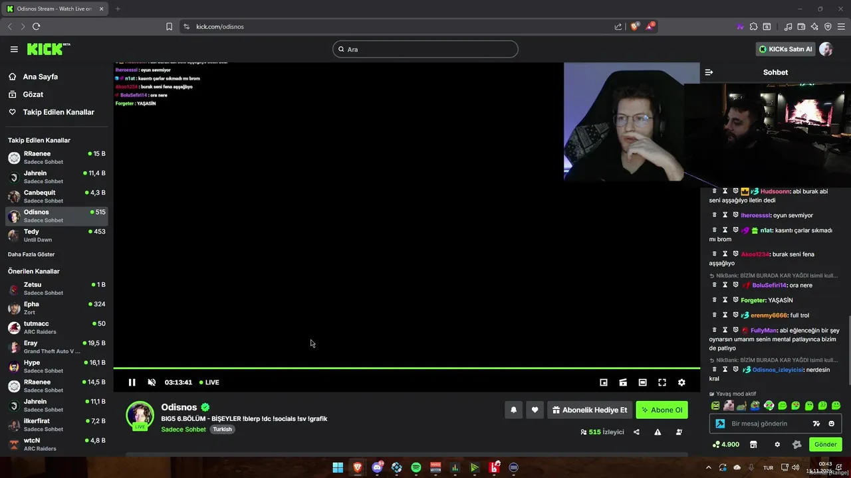851x478 pixels.
Task: Open Takip Edilen Kanallar link
Action: 59,112
